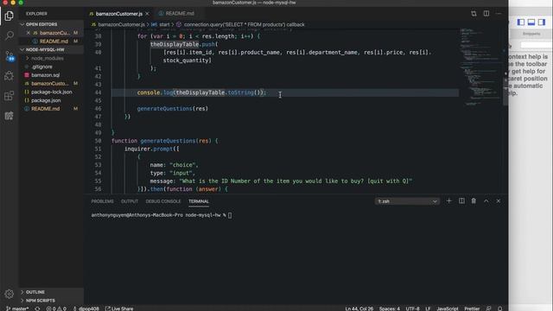Click the synchronize changes icon in status bar
Image resolution: width=553 pixels, height=311 pixels.
[37, 308]
